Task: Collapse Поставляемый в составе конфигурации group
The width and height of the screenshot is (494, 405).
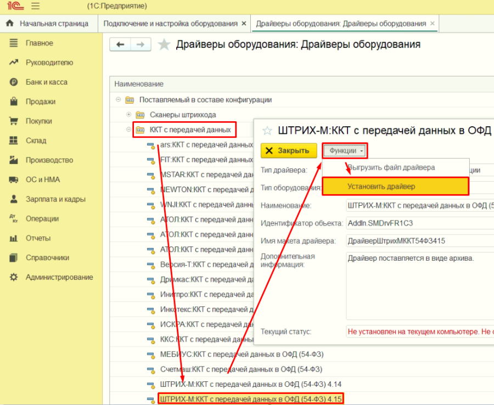Action: click(x=119, y=100)
